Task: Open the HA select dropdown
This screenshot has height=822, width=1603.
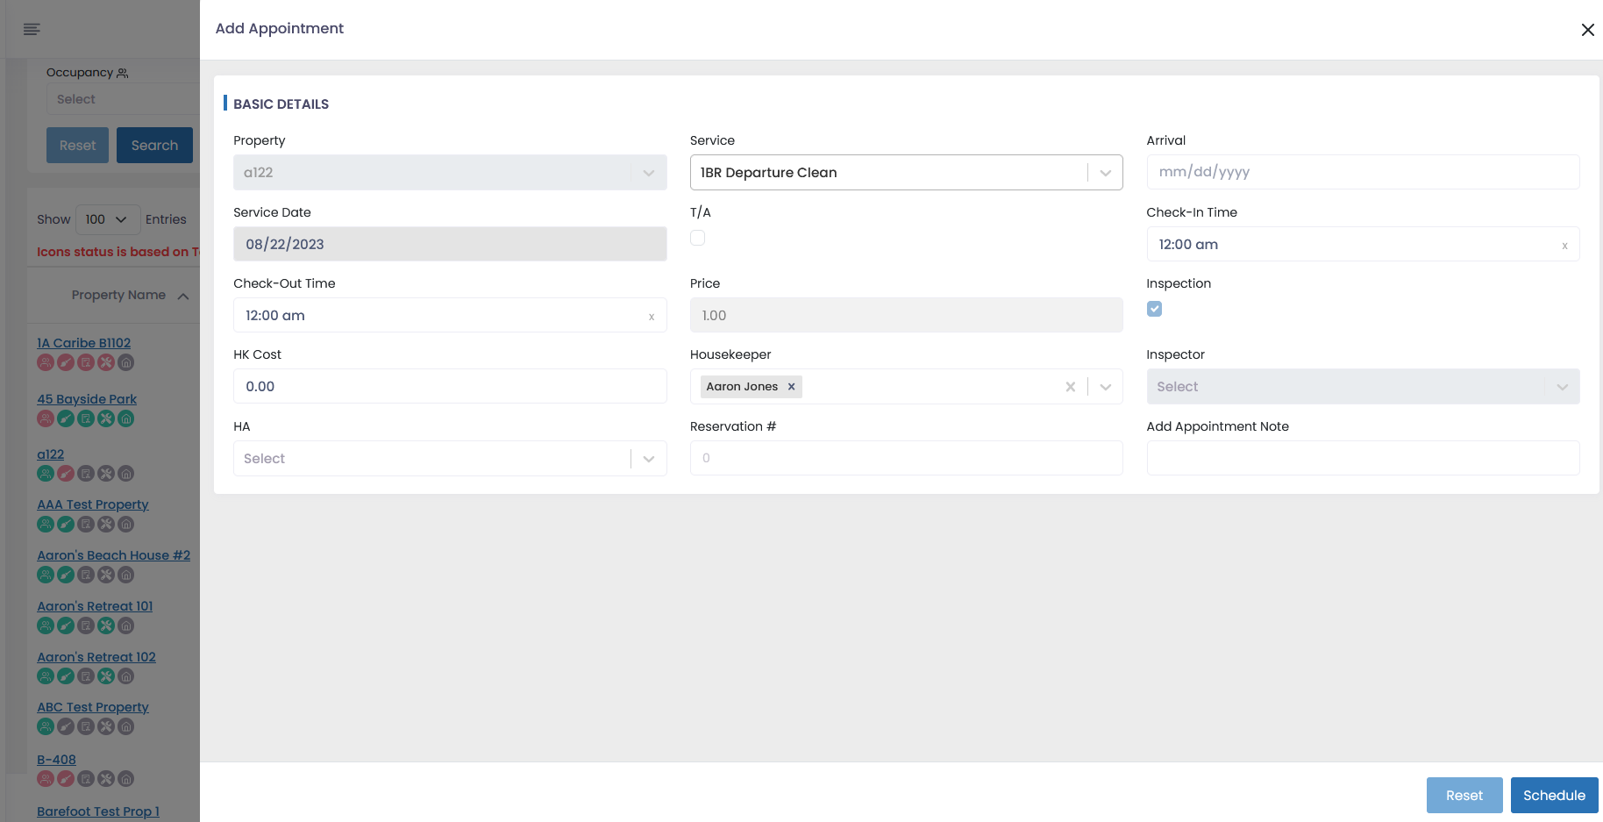Action: click(450, 459)
